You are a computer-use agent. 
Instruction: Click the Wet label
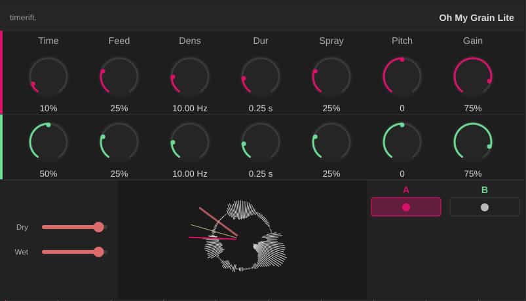pos(22,252)
